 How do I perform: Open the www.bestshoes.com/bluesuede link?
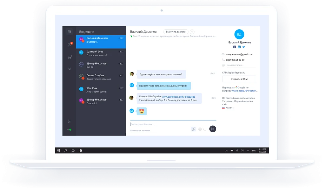coord(178,97)
